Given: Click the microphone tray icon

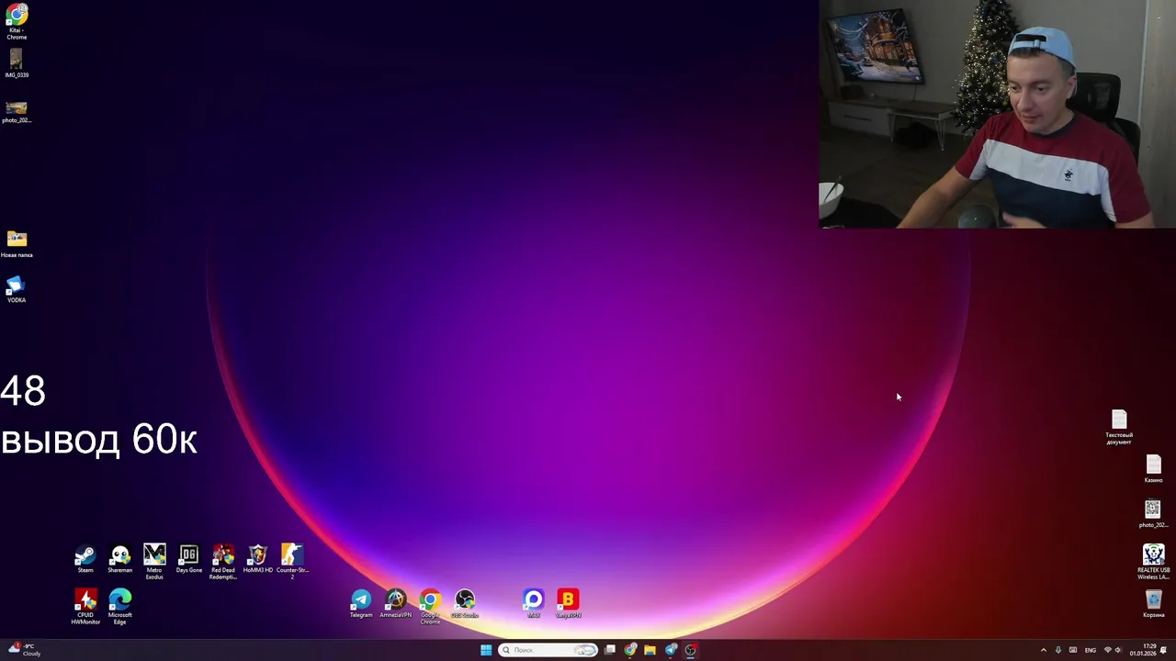Looking at the screenshot, I should pyautogui.click(x=1057, y=650).
